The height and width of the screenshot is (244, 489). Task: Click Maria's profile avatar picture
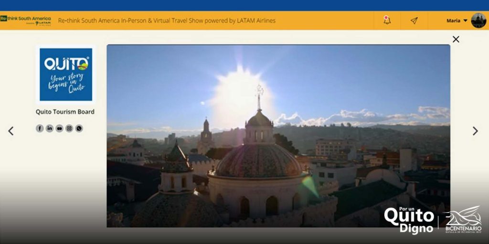pyautogui.click(x=478, y=20)
